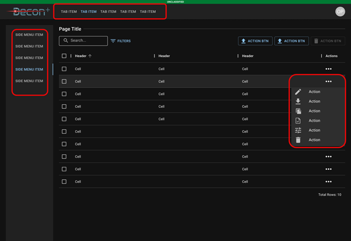Check the fifth table row's checkbox

click(x=64, y=119)
